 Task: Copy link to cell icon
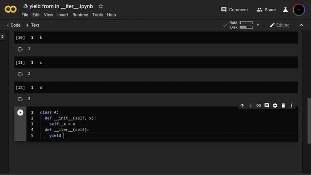259,105
